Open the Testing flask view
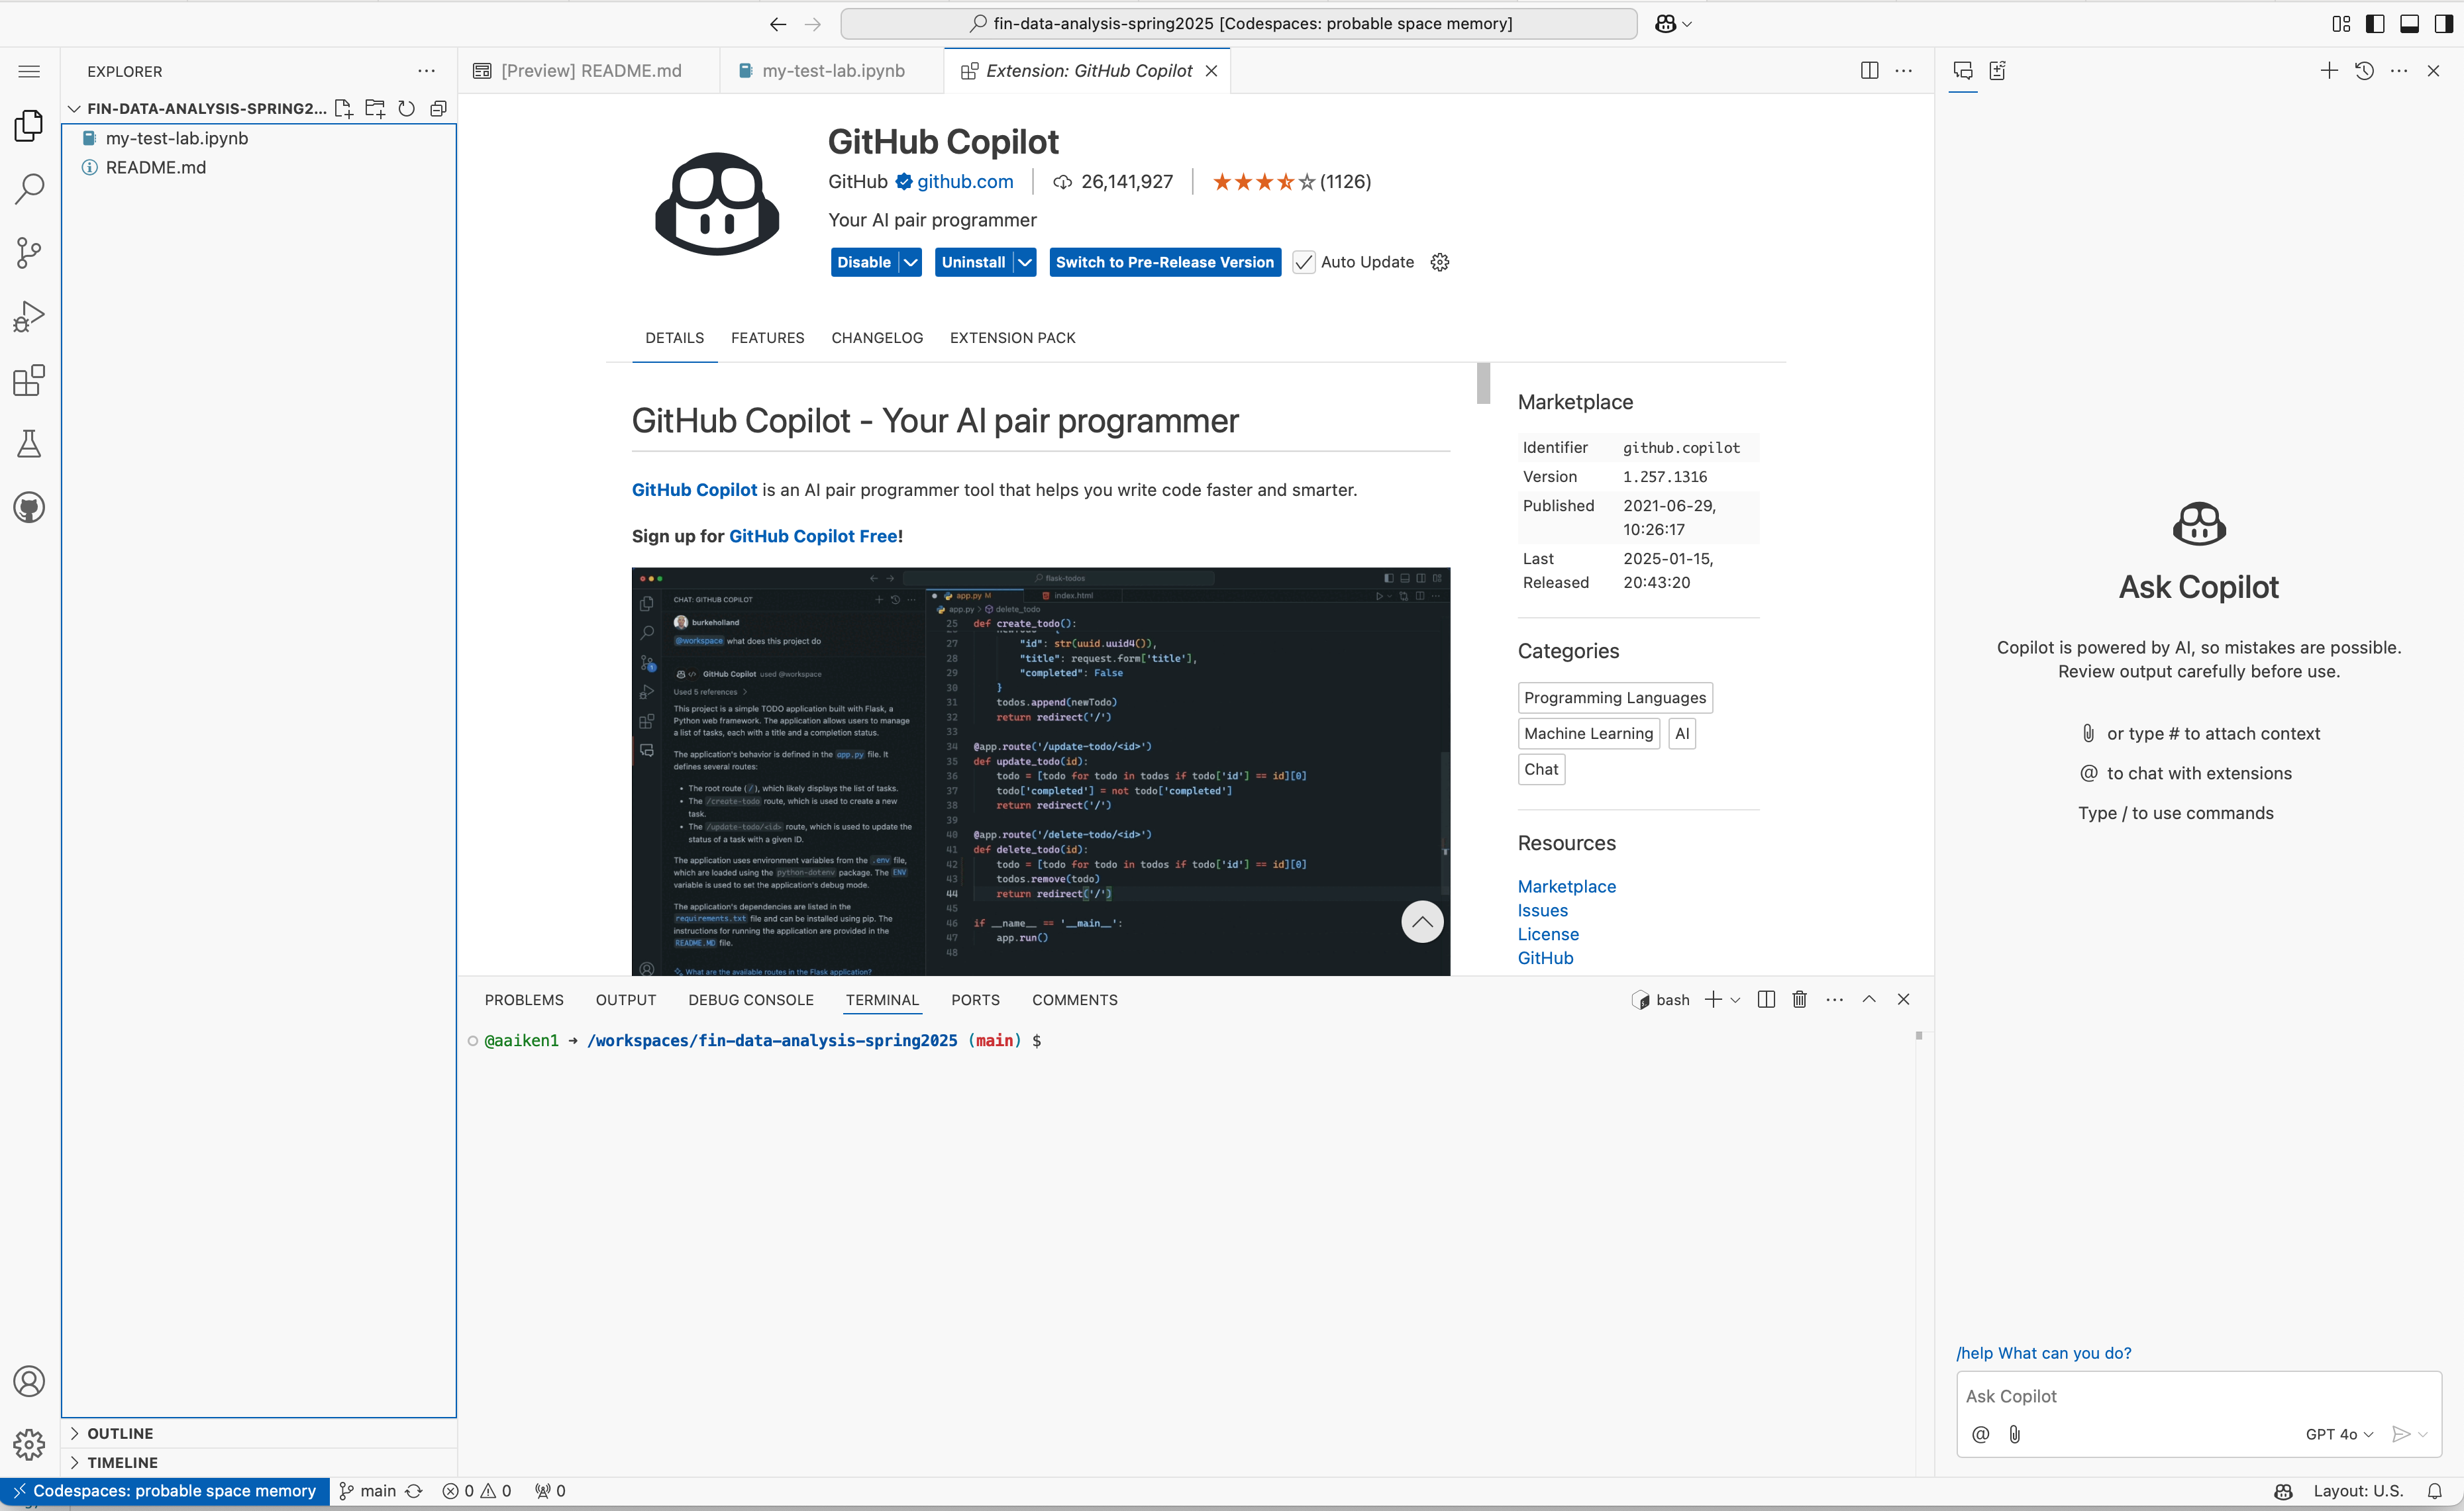The width and height of the screenshot is (2464, 1511). point(29,444)
